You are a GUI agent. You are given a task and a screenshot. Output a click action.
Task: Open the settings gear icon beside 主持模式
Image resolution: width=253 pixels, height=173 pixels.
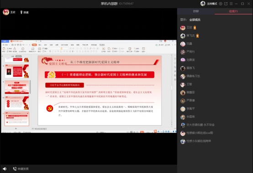click(221, 4)
